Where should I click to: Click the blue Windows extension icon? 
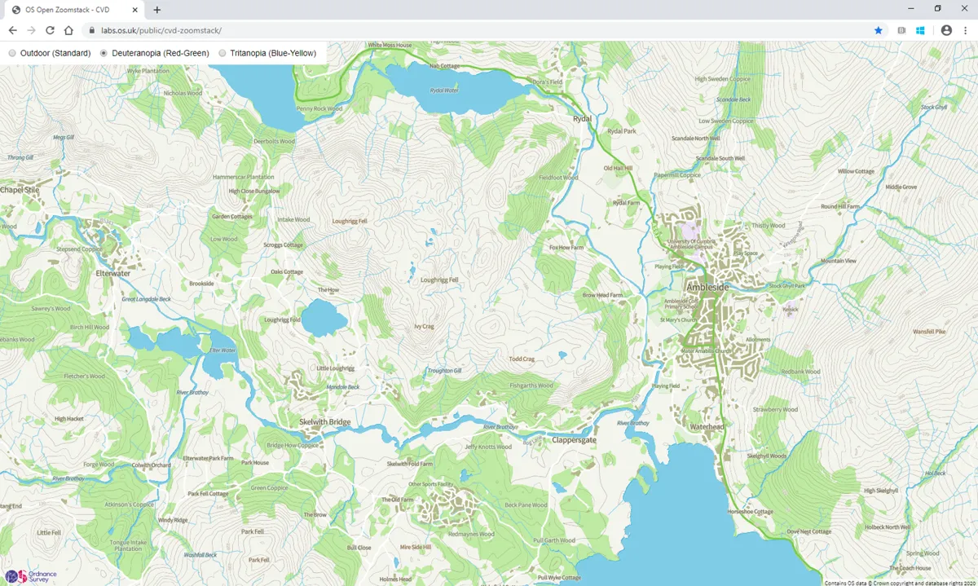pyautogui.click(x=921, y=30)
